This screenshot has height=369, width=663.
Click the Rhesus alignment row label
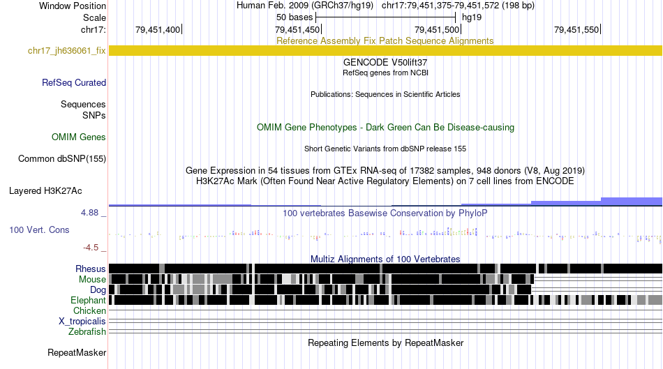pos(91,269)
